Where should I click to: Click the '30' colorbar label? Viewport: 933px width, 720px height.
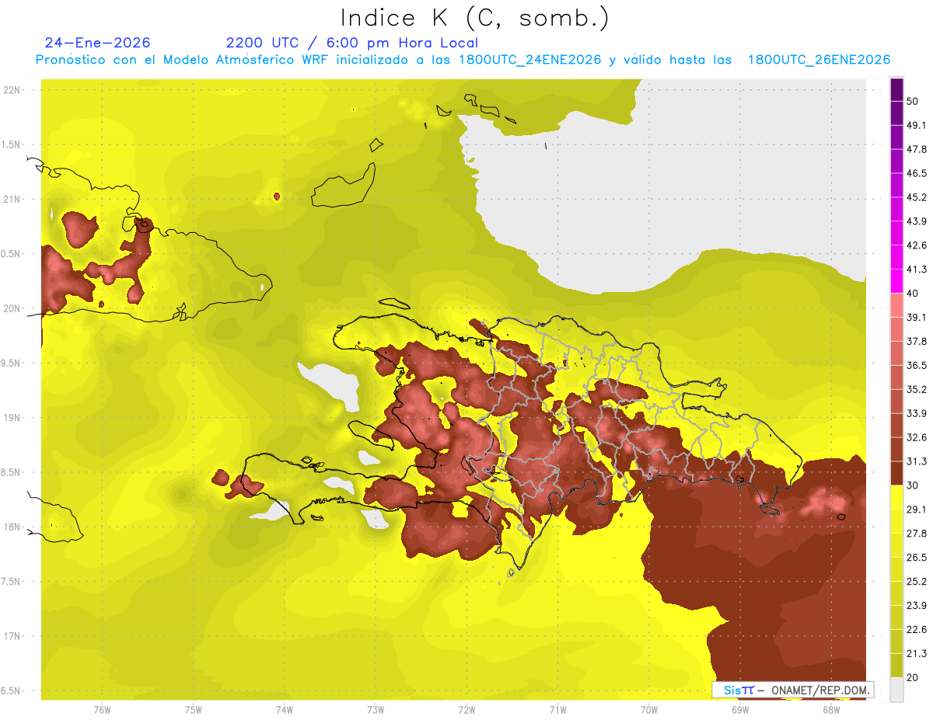(x=913, y=485)
